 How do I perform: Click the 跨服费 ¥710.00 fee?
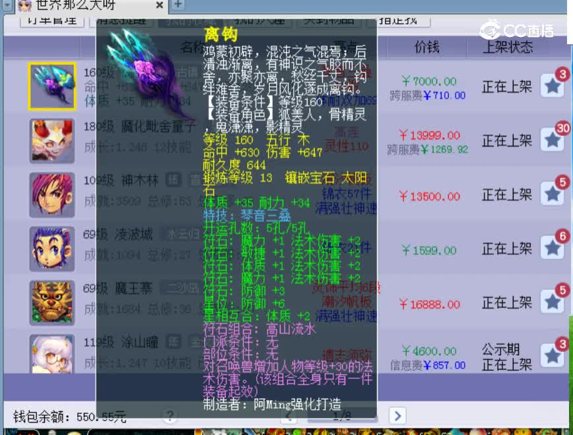click(x=428, y=96)
